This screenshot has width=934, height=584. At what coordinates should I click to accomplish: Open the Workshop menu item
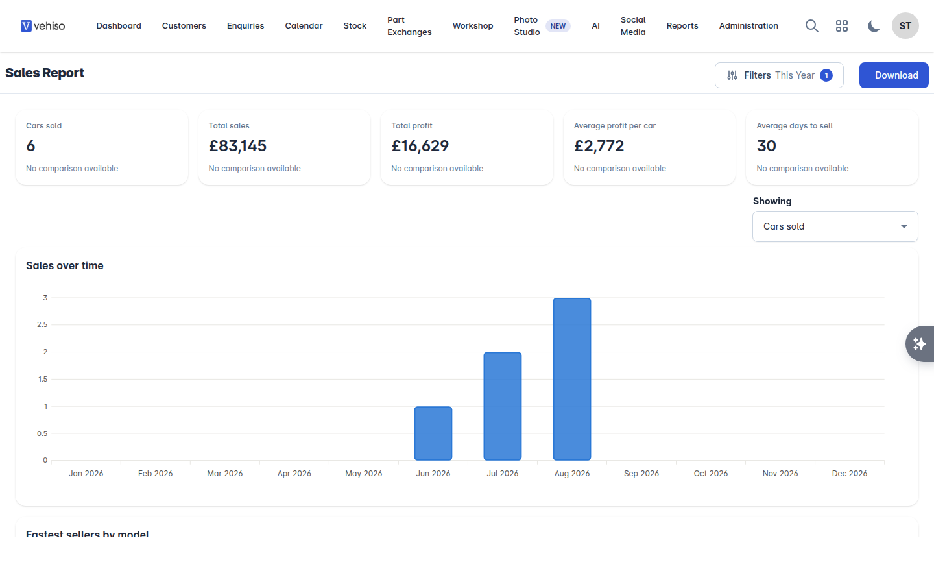coord(473,26)
